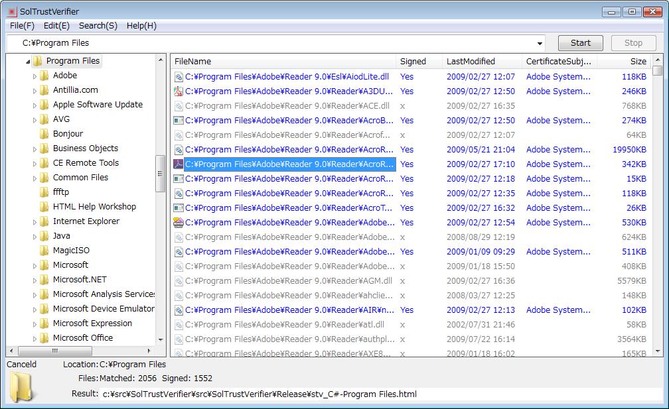Click the file list scroll down arrow

coord(658,352)
